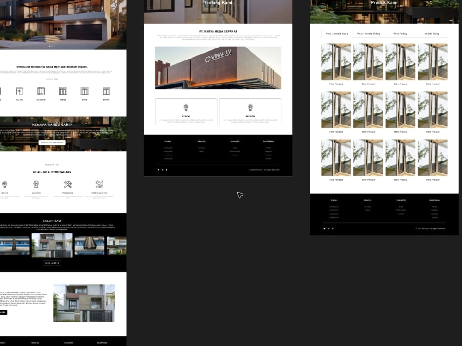Image resolution: width=462 pixels, height=346 pixels.
Task: Select a carousel indicator dot under hero image
Action: click(50, 47)
